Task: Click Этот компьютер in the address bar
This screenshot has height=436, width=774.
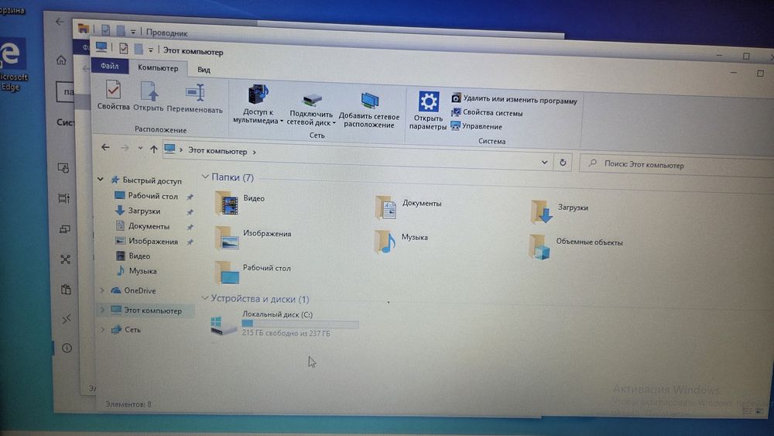Action: [x=217, y=151]
